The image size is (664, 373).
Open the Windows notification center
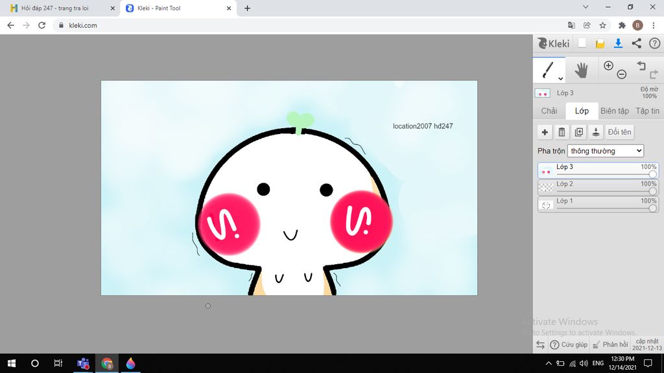tap(648, 363)
